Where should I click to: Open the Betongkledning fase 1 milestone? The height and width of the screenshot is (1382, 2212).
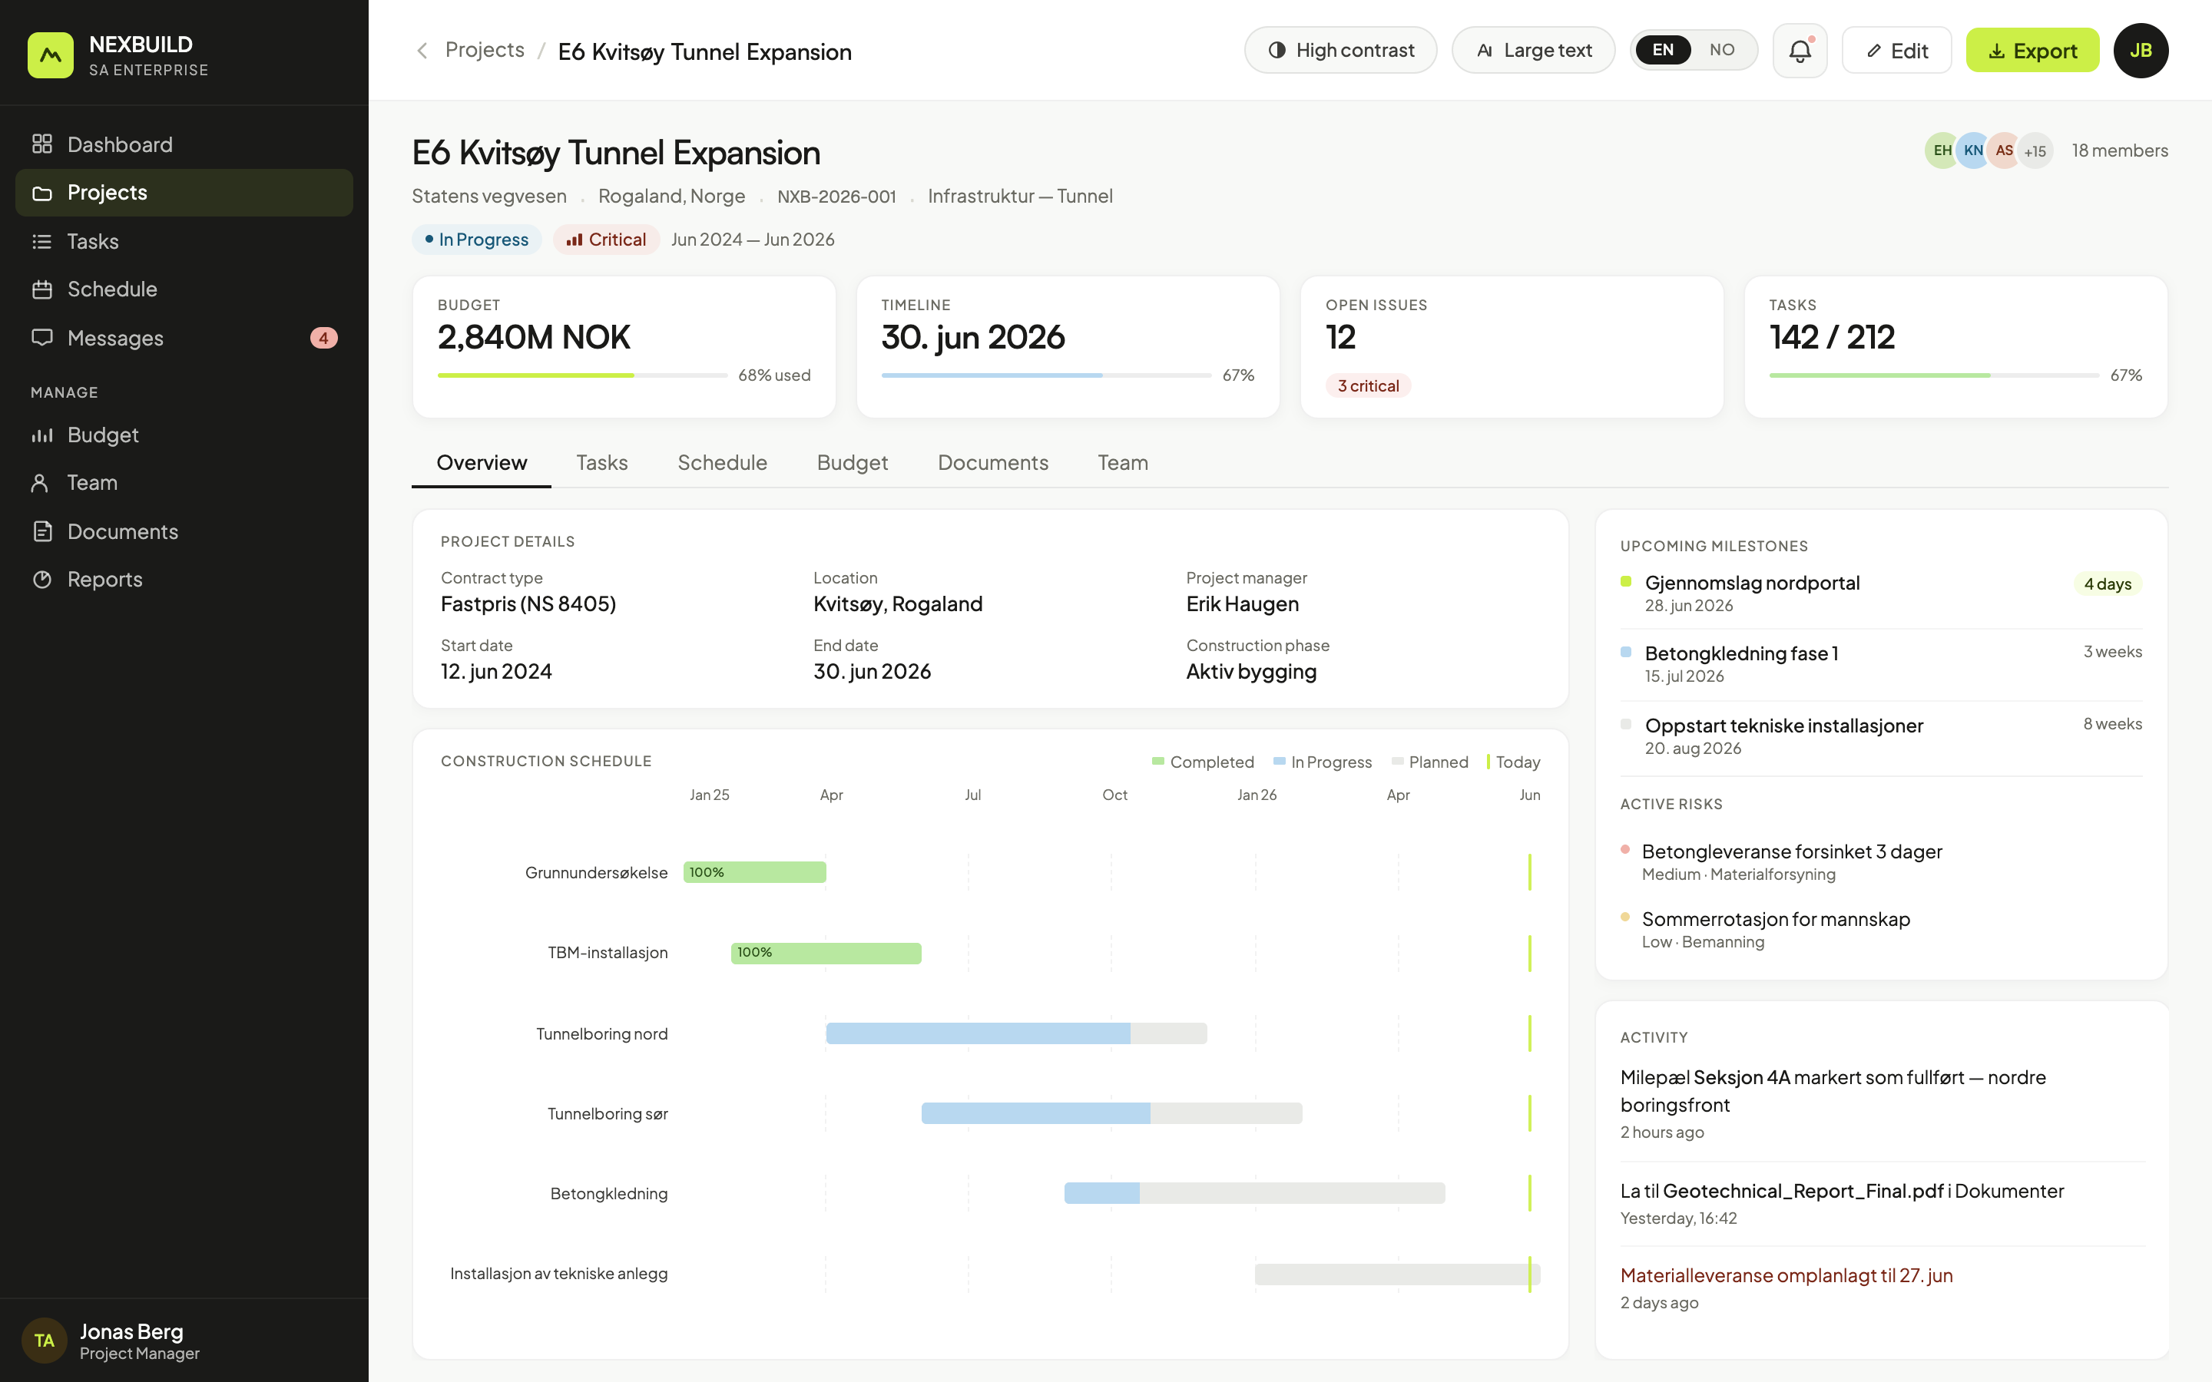click(1881, 664)
